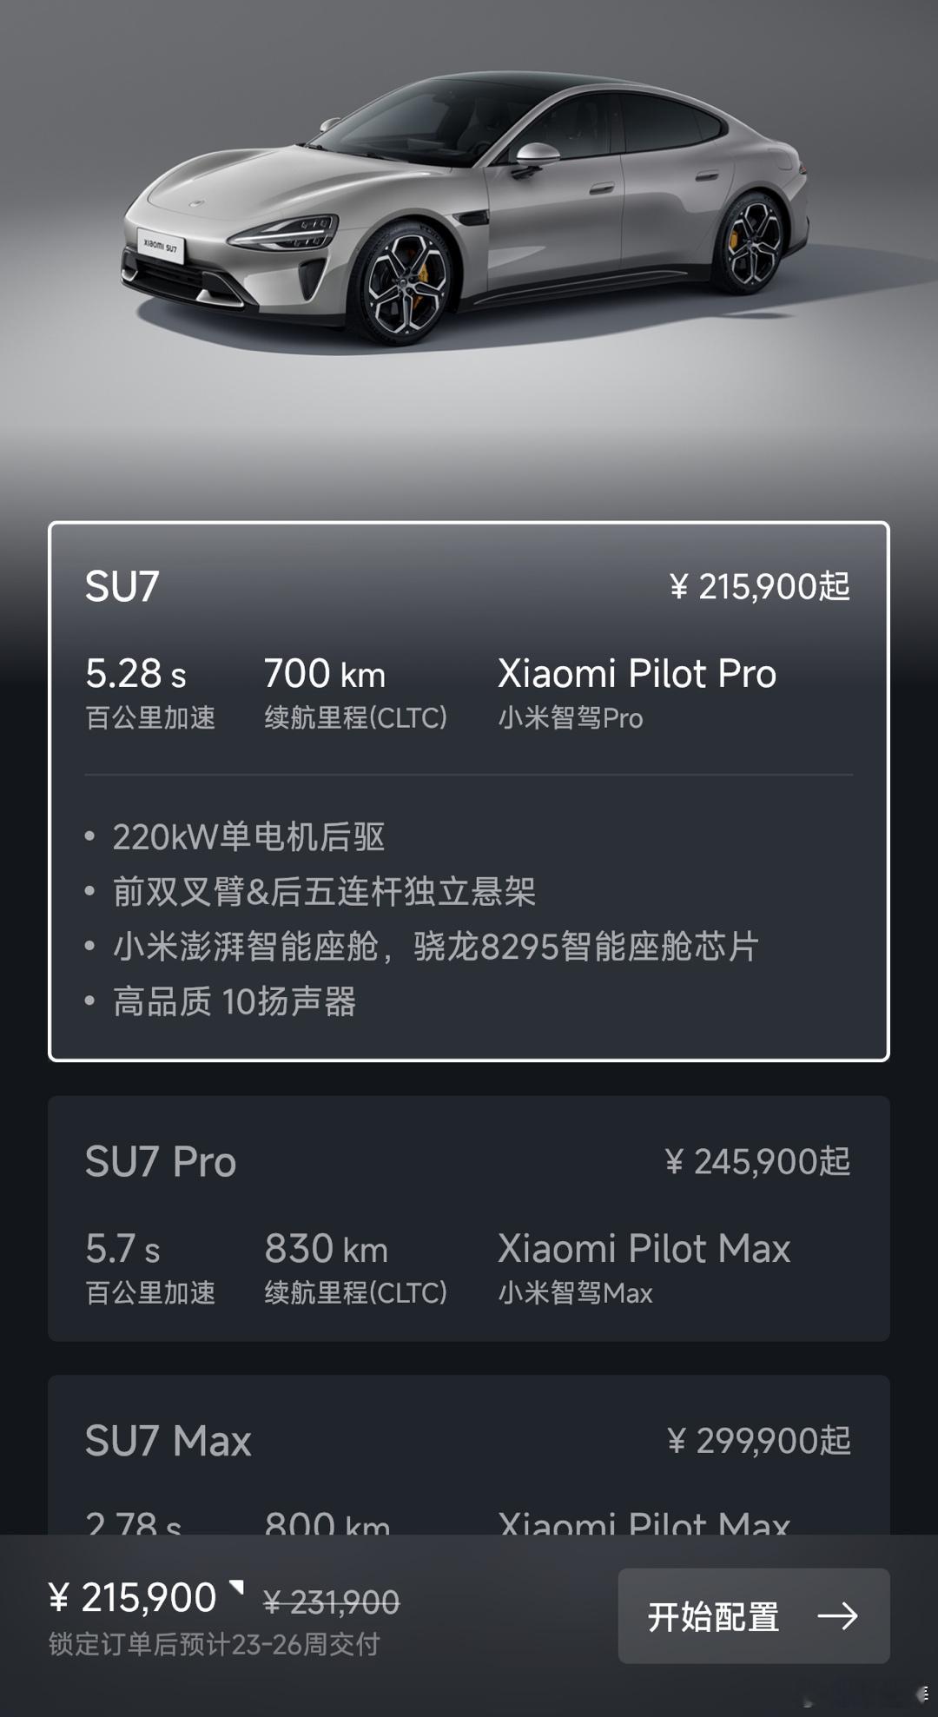
Task: Tap the 5.28 s acceleration spec
Action: [x=135, y=674]
